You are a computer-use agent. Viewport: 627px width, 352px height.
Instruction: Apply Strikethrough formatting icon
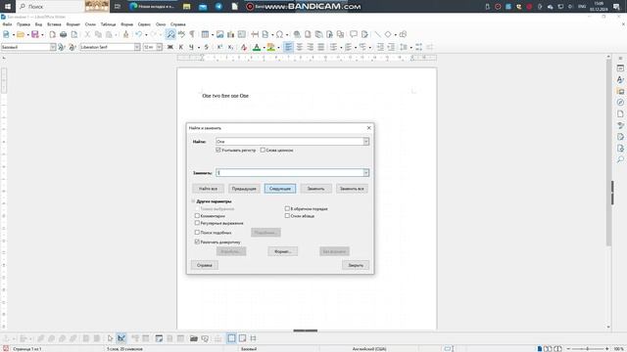207,47
